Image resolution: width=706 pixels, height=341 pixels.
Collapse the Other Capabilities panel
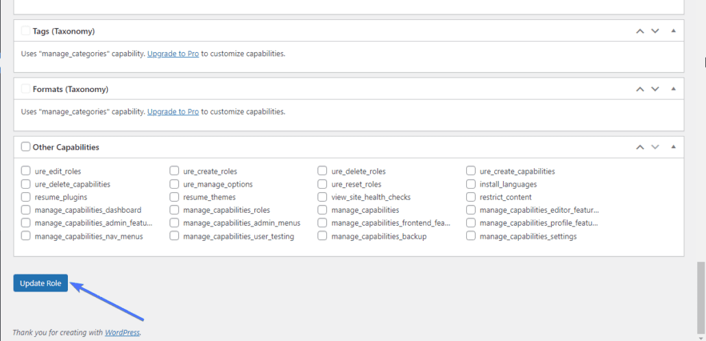click(x=674, y=146)
